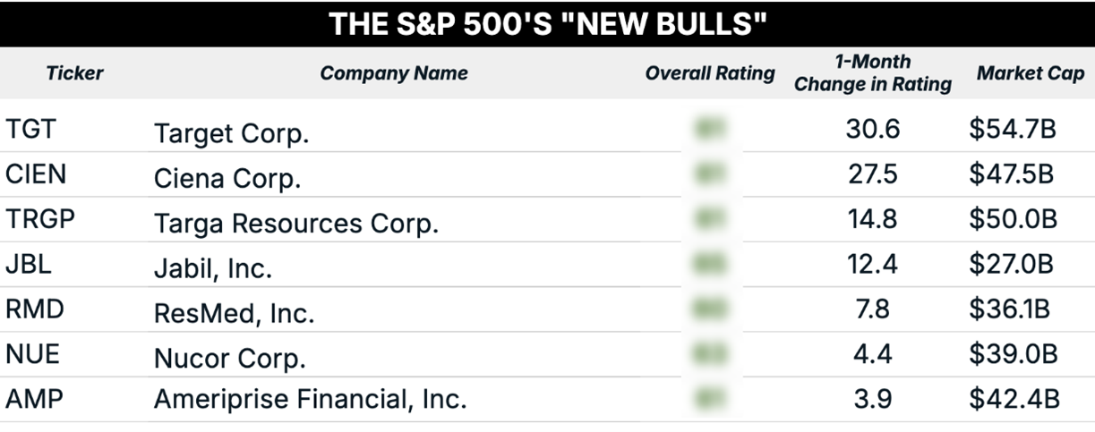Open the TGT ticker symbol
1095x432 pixels.
(30, 129)
